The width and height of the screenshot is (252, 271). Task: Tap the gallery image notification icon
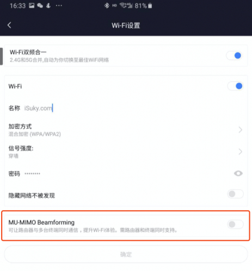(32, 5)
